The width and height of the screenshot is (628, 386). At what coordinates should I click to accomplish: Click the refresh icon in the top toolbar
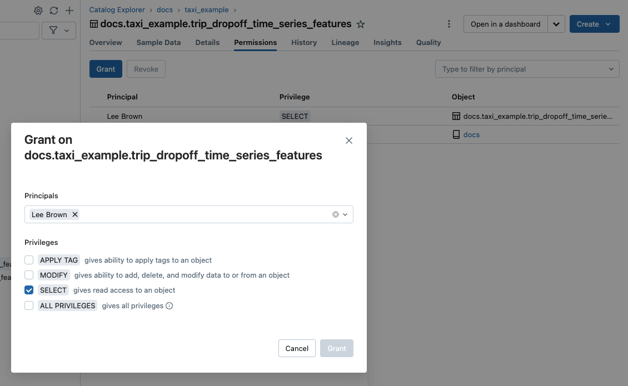pos(53,10)
